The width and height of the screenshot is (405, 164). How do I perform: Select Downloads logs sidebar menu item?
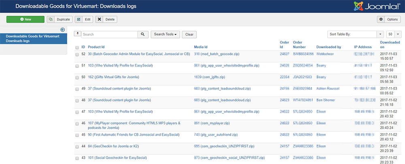[33, 39]
